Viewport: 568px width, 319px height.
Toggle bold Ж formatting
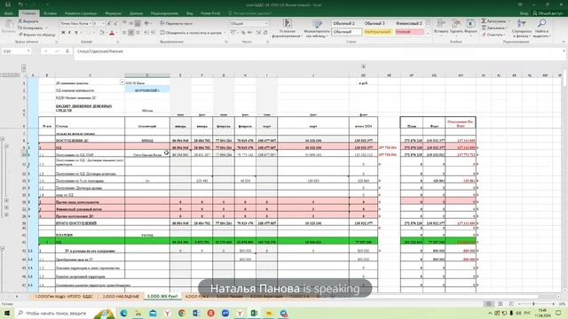click(63, 33)
